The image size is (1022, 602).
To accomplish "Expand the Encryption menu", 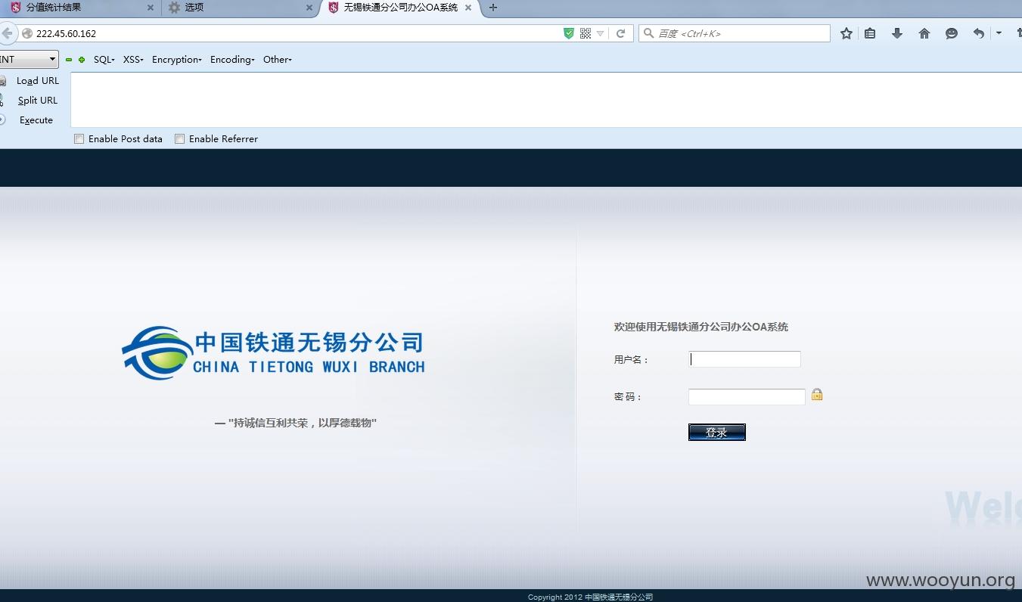I will (177, 60).
